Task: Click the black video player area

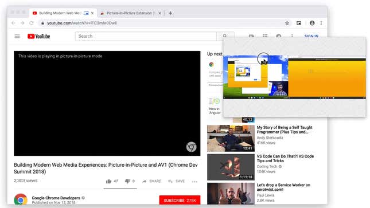Action: click(107, 103)
